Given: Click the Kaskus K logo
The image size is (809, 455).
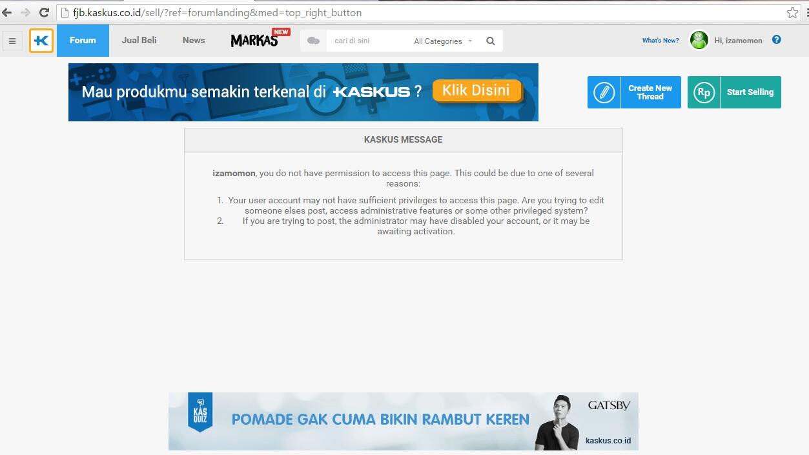Looking at the screenshot, I should [x=41, y=41].
